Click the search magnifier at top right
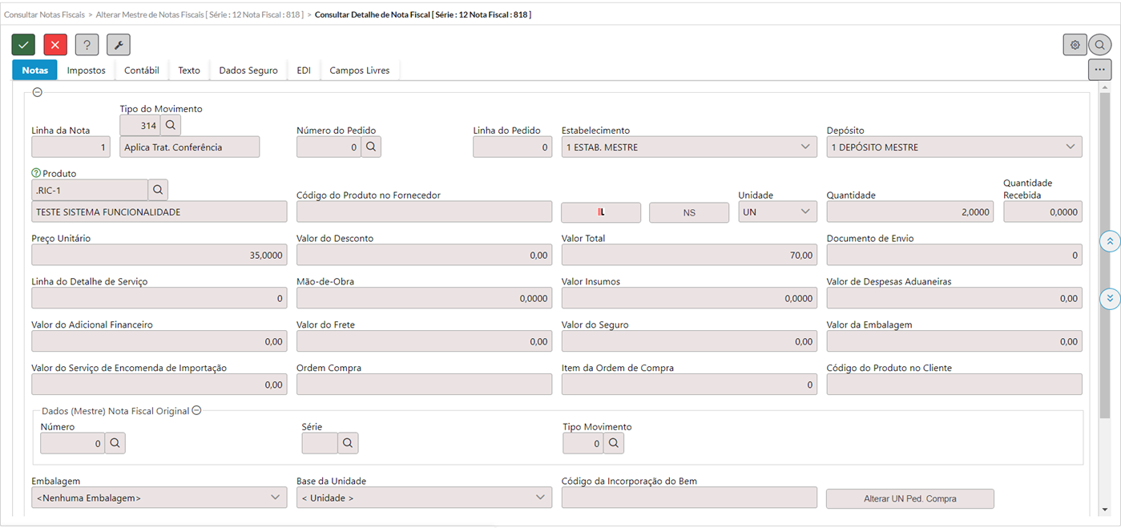The width and height of the screenshot is (1121, 528). pos(1100,46)
